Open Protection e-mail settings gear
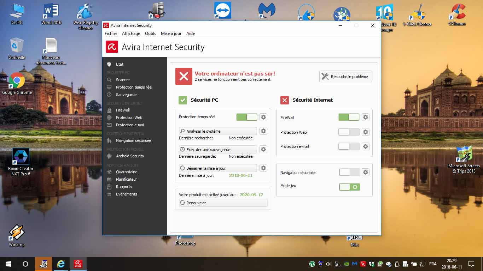This screenshot has width=483, height=271. pyautogui.click(x=366, y=146)
